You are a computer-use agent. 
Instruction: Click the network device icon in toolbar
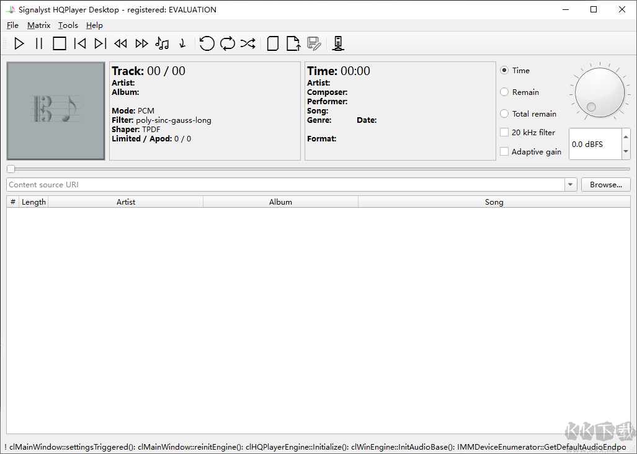pyautogui.click(x=338, y=43)
